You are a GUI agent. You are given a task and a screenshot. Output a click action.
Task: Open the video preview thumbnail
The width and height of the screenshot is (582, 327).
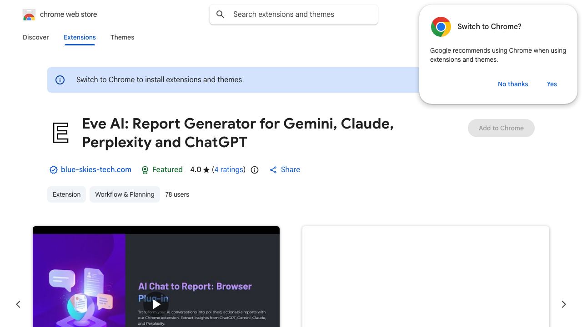(156, 277)
